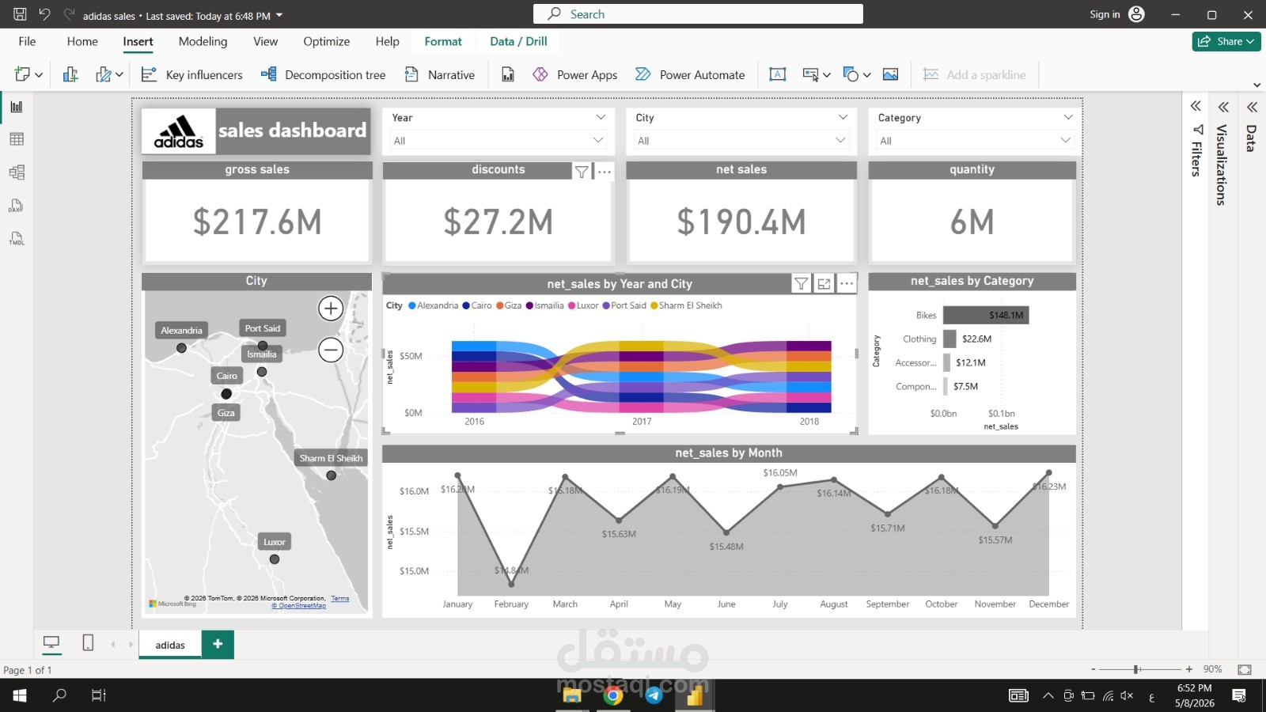Open DAX query view in left sidebar
The width and height of the screenshot is (1266, 712).
pos(17,206)
